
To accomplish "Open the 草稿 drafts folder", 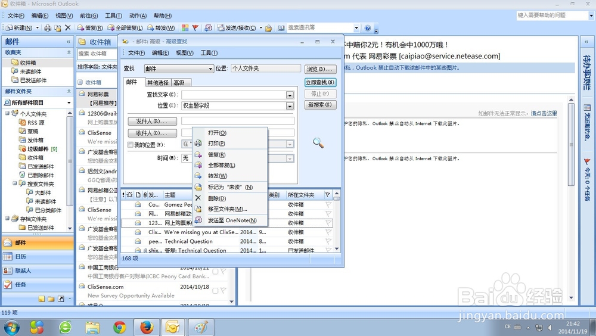I will tap(29, 131).
